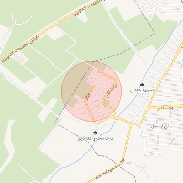
Task: Open the پارک محله‌ی ایثارگران label
Action: [x=95, y=139]
